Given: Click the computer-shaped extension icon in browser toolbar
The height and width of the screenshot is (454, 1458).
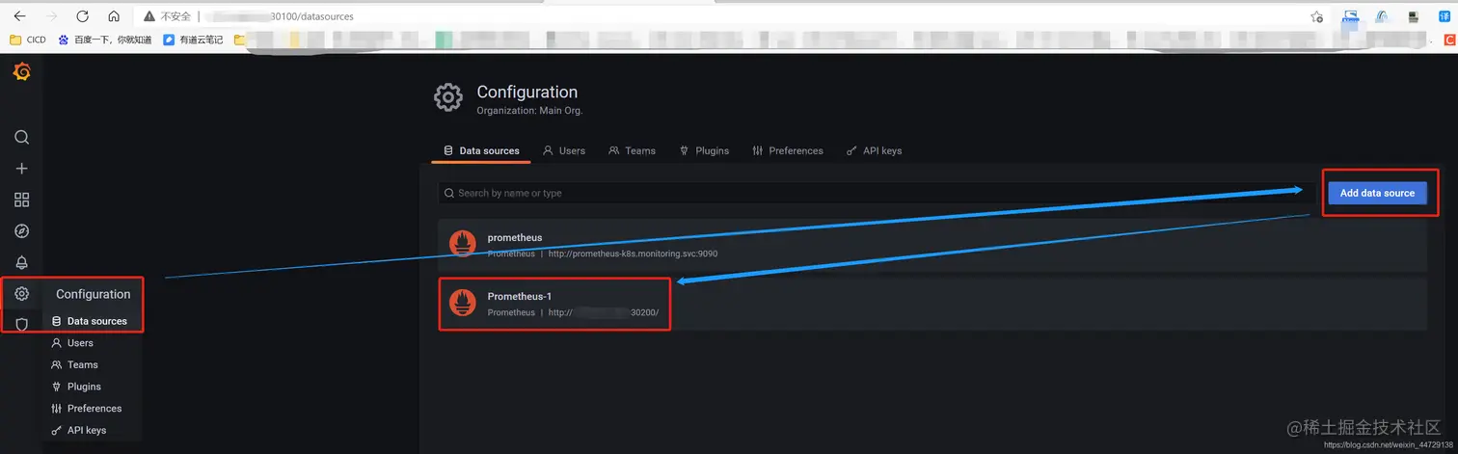Looking at the screenshot, I should 1414,16.
